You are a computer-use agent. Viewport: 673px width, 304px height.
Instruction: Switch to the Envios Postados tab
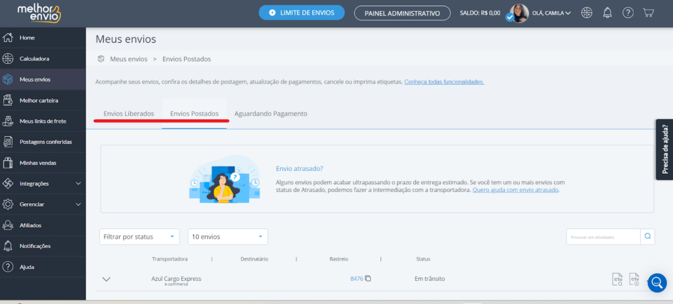pyautogui.click(x=195, y=114)
